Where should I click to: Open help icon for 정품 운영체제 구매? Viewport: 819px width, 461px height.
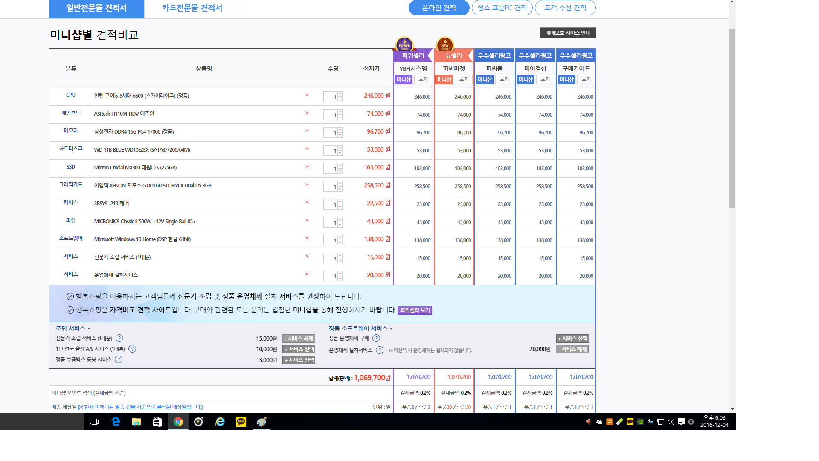[x=376, y=338]
